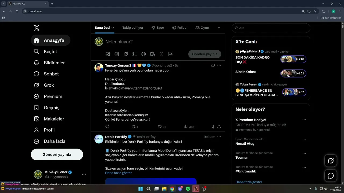Open Discord from the taskbar
Screen dimensions: 344x193
pyautogui.click(x=180, y=189)
